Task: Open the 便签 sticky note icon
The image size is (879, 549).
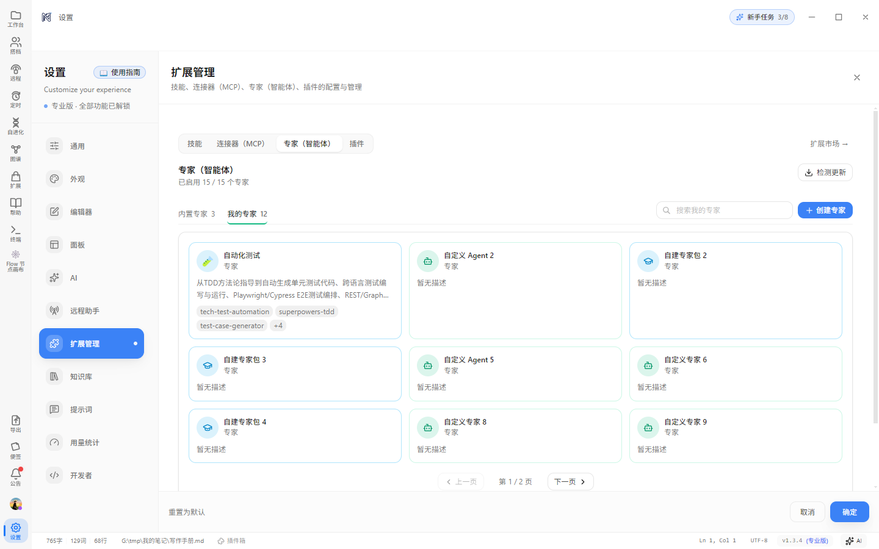Action: [16, 450]
